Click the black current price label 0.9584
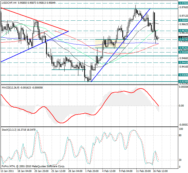Viewport: 188px width, 173px height. tap(183, 37)
